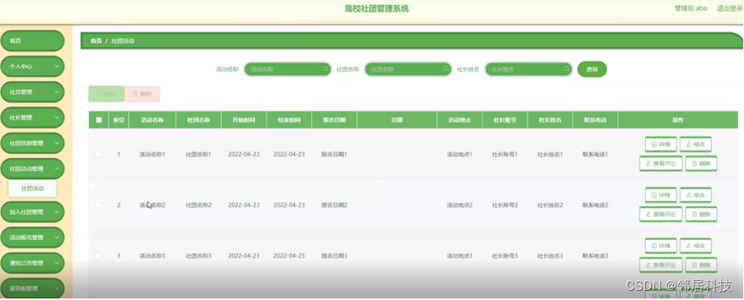Click 首页 in the breadcrumb bar
This screenshot has width=744, height=300.
96,41
